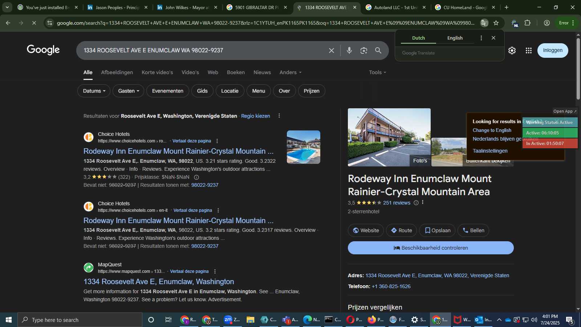Select Dutch in translate popup
The width and height of the screenshot is (581, 327).
click(x=418, y=38)
